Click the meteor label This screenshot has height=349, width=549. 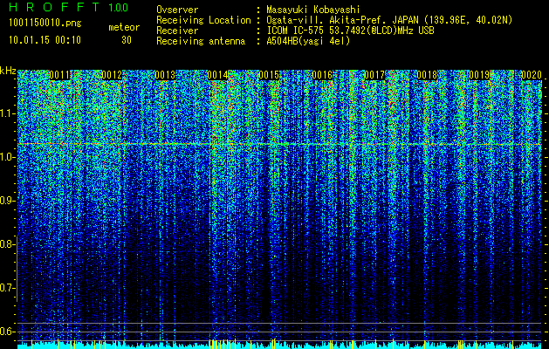click(124, 27)
